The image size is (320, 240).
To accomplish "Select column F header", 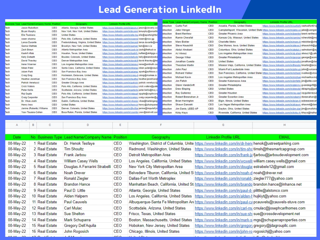I will coord(161,125).
